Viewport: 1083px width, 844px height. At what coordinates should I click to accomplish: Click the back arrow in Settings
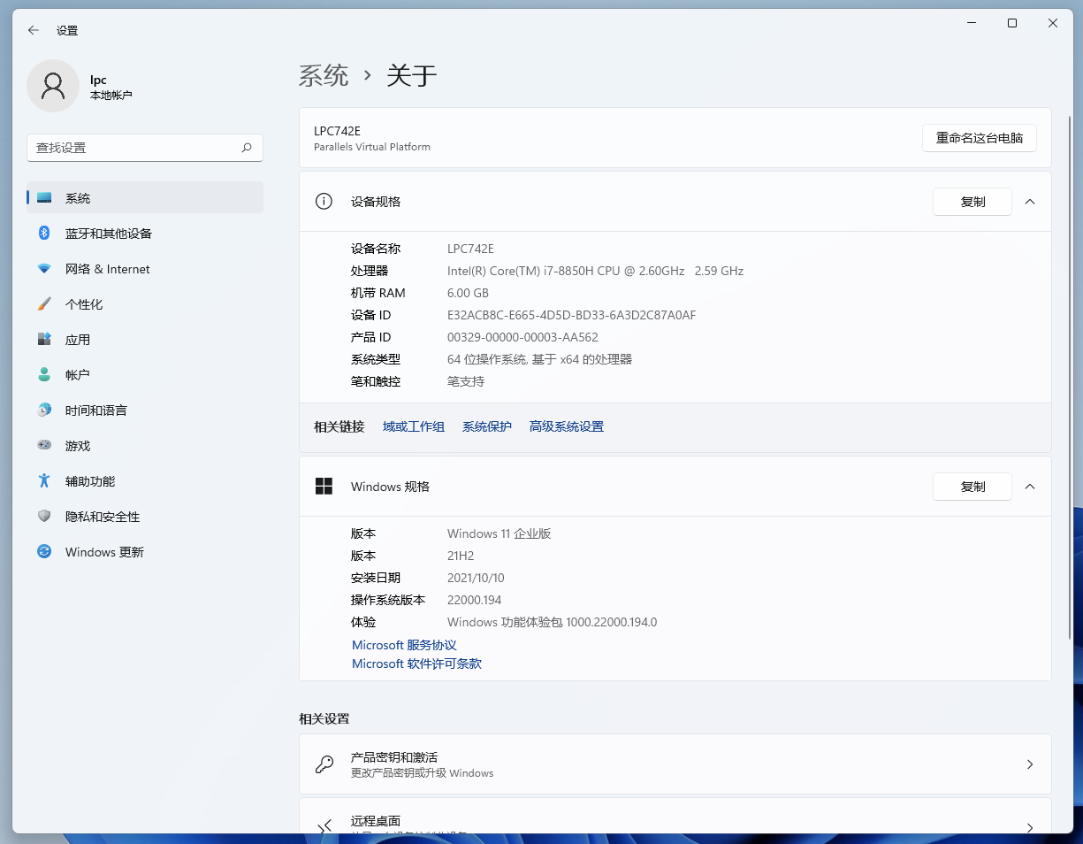pos(34,30)
